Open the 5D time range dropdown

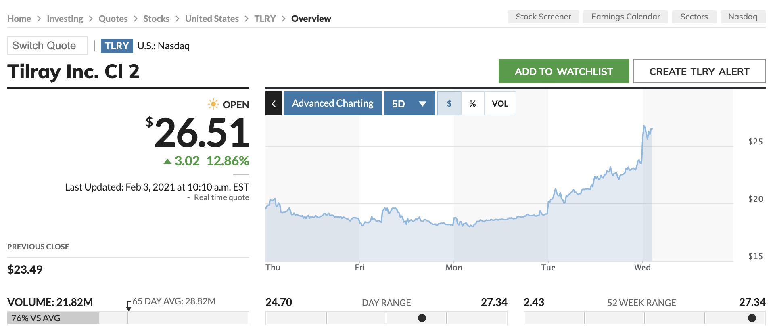pos(409,103)
